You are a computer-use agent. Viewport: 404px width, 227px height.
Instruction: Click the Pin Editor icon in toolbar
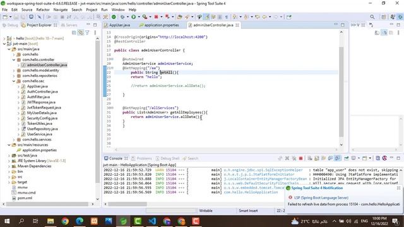[x=289, y=17]
